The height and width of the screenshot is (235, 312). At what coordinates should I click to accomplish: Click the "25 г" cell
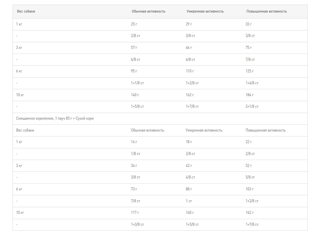click(134, 24)
